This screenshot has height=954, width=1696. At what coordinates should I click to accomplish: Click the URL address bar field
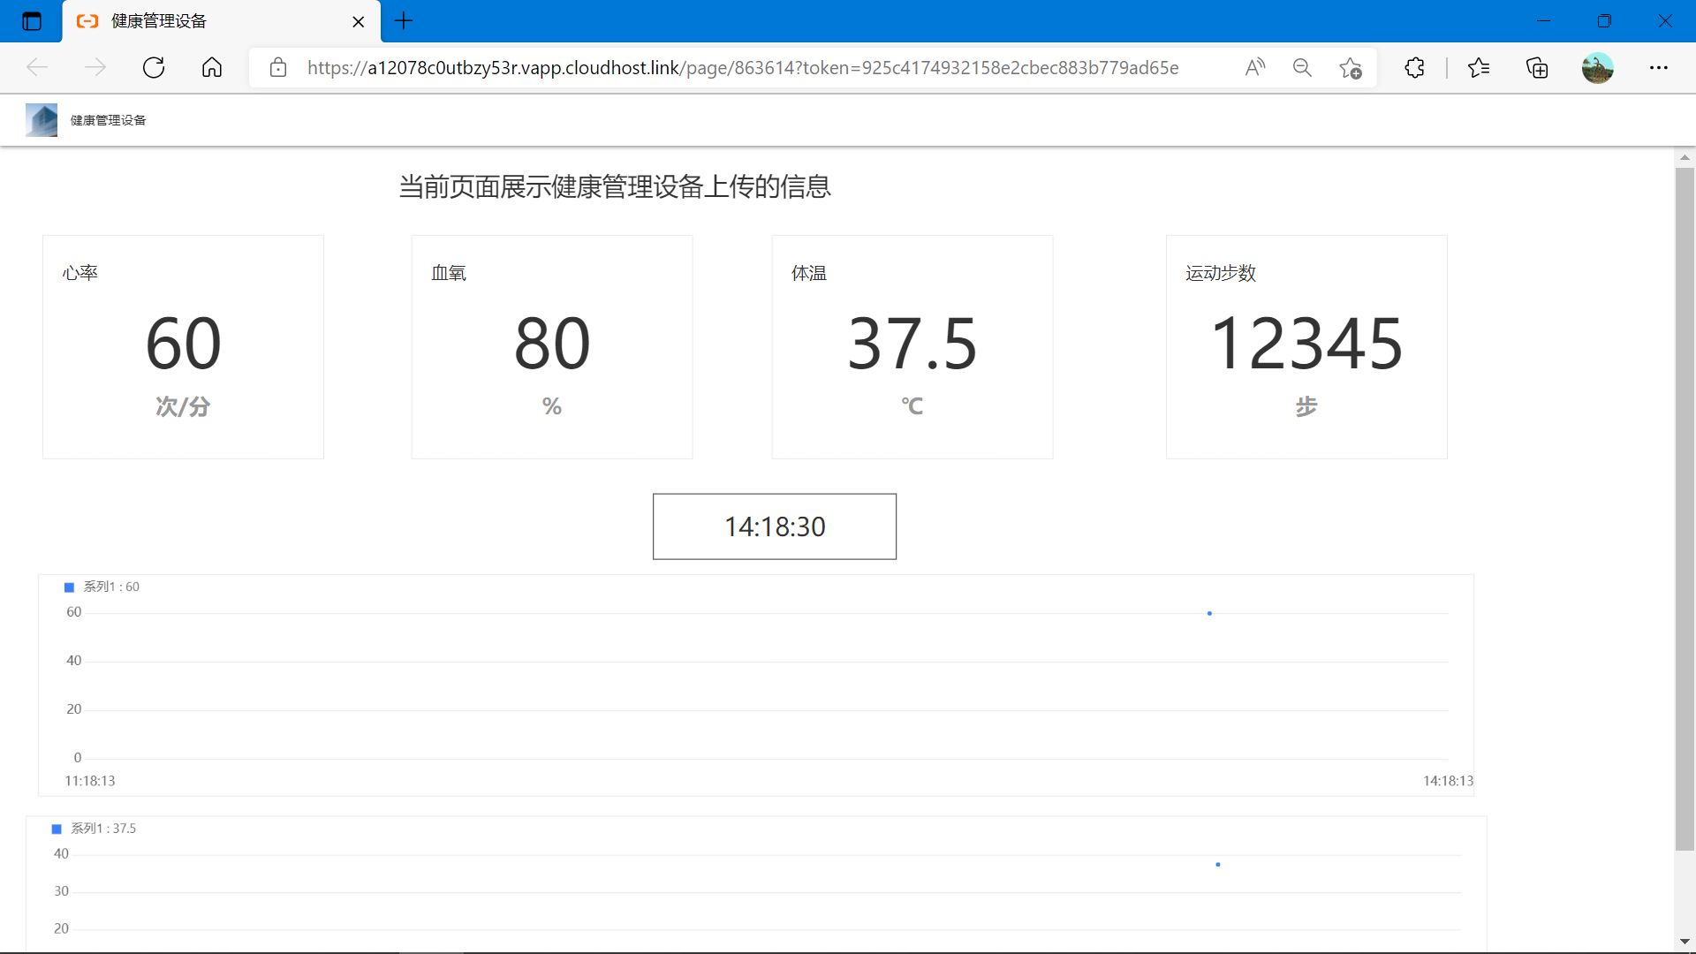point(742,68)
